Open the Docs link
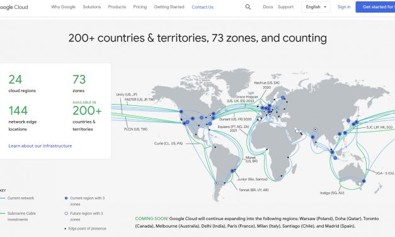Image resolution: width=395 pixels, height=237 pixels. point(268,7)
